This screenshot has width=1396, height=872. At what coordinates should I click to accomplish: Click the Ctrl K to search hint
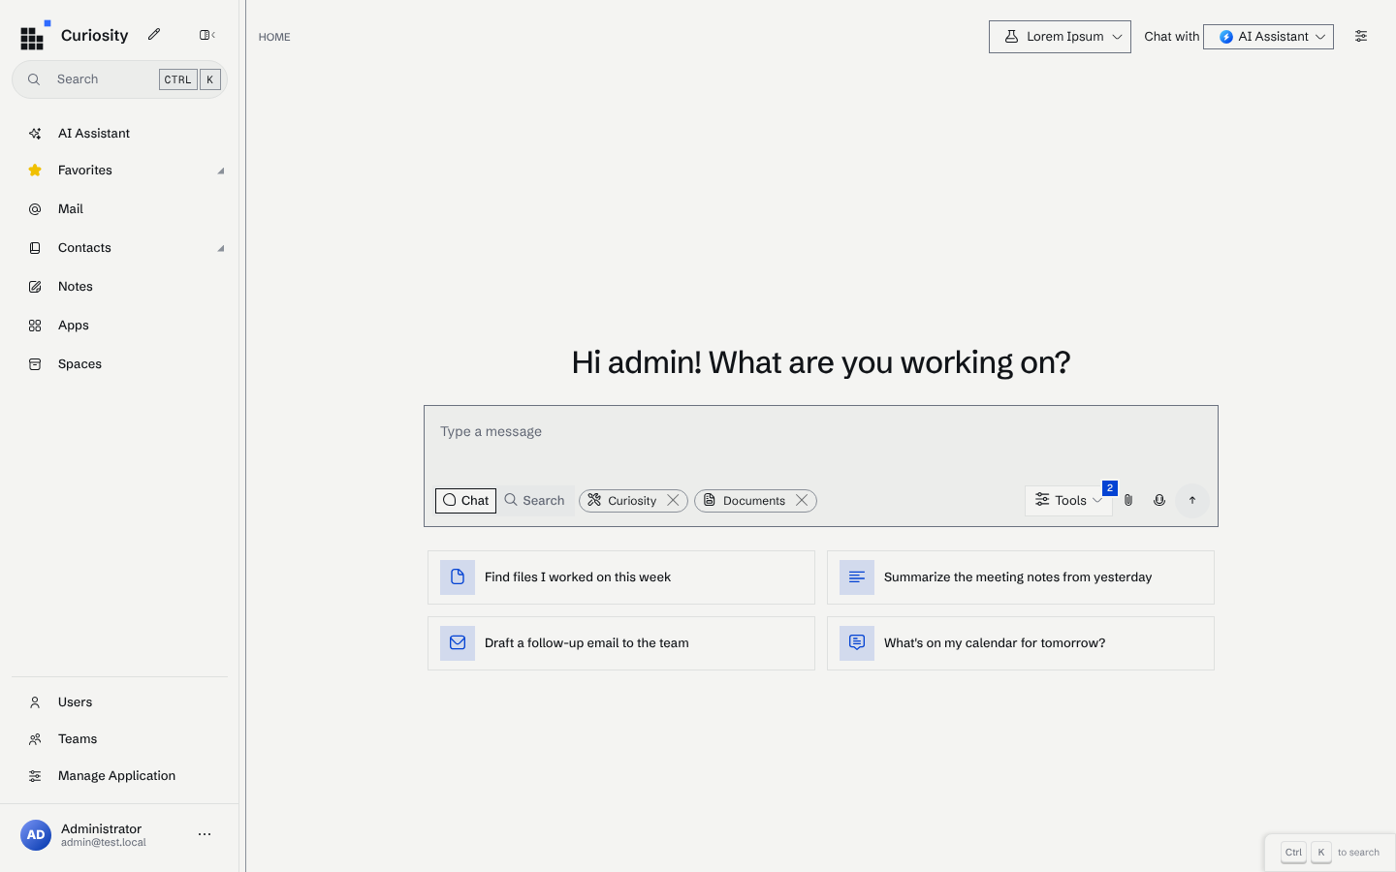click(x=1330, y=853)
